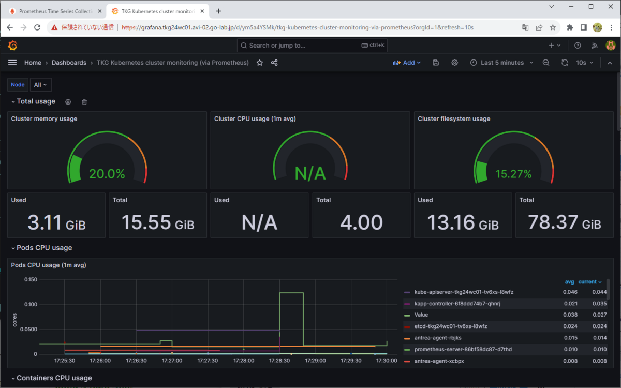The width and height of the screenshot is (621, 388).
Task: Open the Last 5 minutes time picker
Action: [501, 63]
